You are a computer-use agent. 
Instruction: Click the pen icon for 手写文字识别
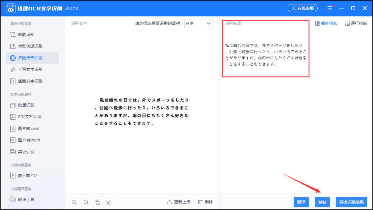pyautogui.click(x=13, y=70)
